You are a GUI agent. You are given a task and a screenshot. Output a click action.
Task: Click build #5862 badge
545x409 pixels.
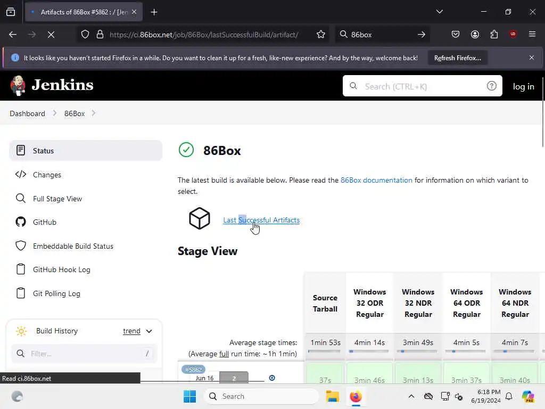tap(193, 370)
